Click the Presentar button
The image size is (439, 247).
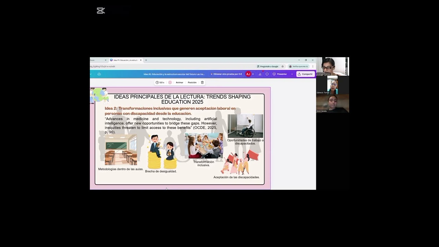pyautogui.click(x=280, y=74)
